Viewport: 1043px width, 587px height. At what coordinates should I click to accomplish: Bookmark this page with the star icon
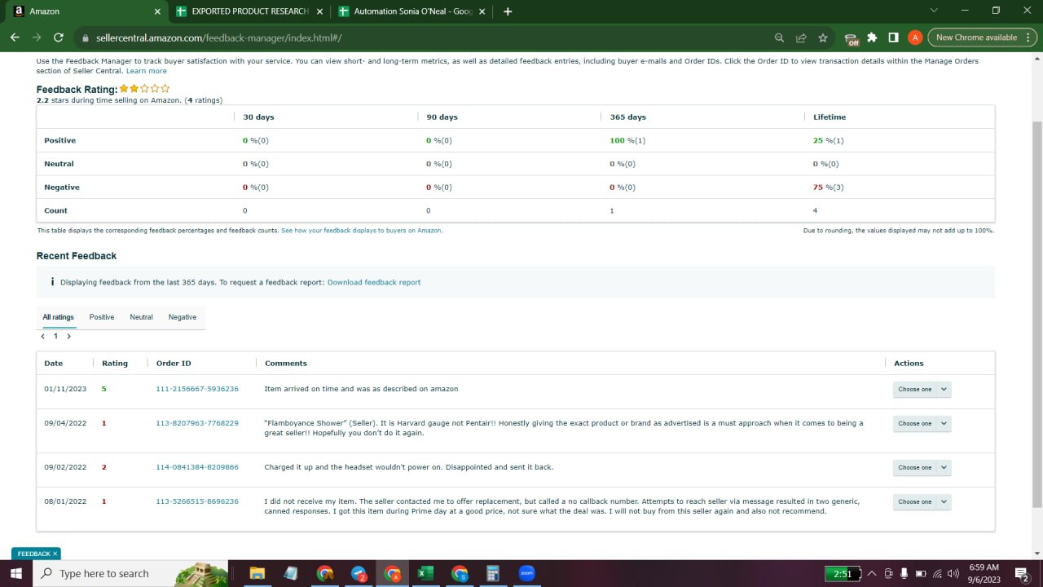[823, 38]
